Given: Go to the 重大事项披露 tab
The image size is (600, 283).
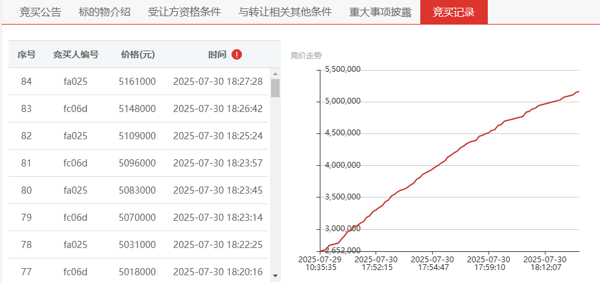Looking at the screenshot, I should click(380, 12).
